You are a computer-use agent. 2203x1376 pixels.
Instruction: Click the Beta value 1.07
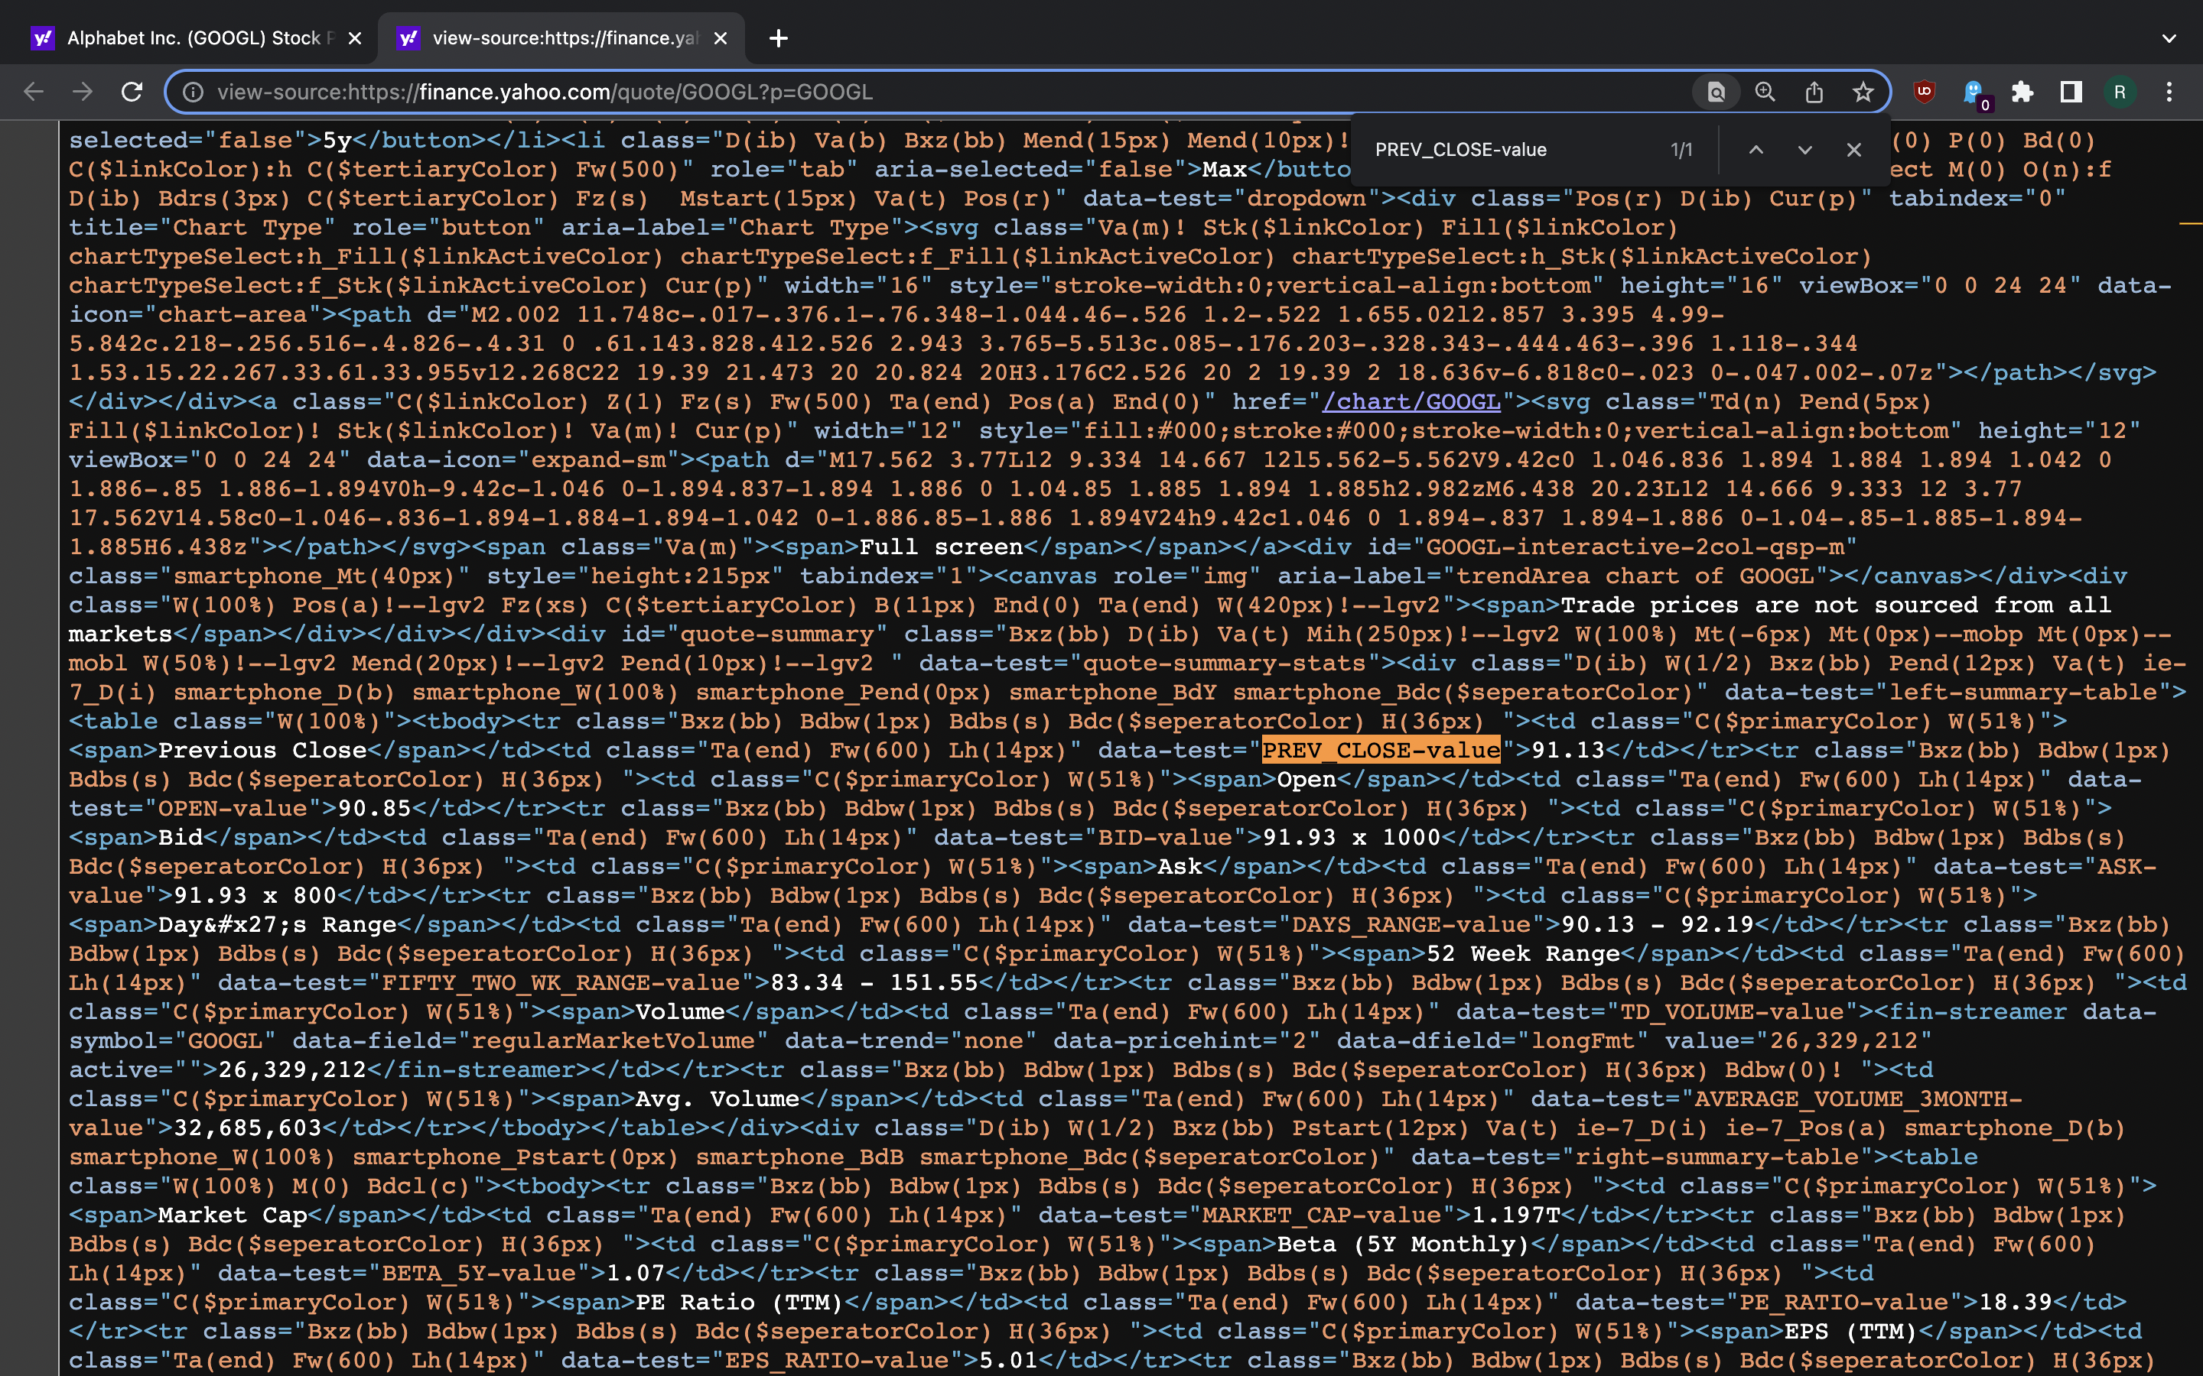tap(636, 1273)
